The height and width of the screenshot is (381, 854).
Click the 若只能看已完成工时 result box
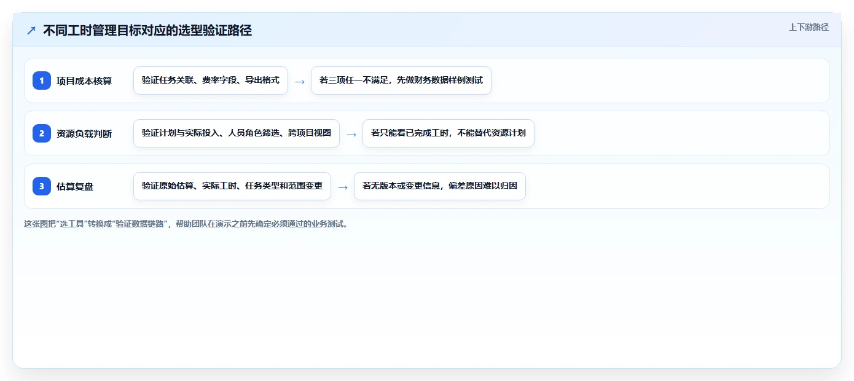pos(449,133)
